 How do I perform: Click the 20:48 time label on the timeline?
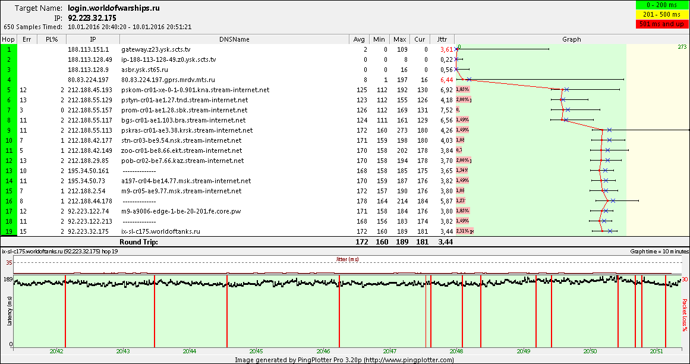click(x=456, y=352)
